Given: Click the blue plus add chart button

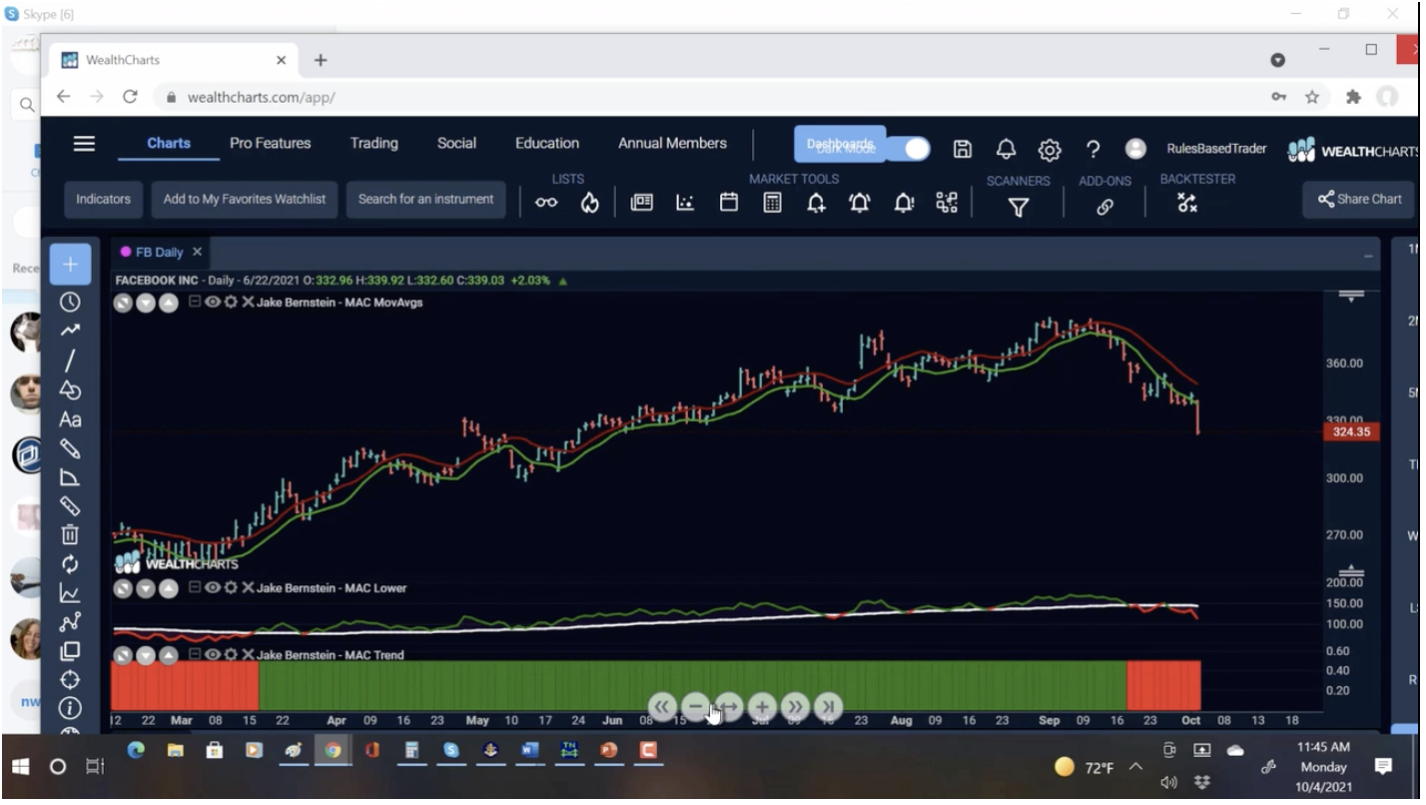Looking at the screenshot, I should (70, 265).
